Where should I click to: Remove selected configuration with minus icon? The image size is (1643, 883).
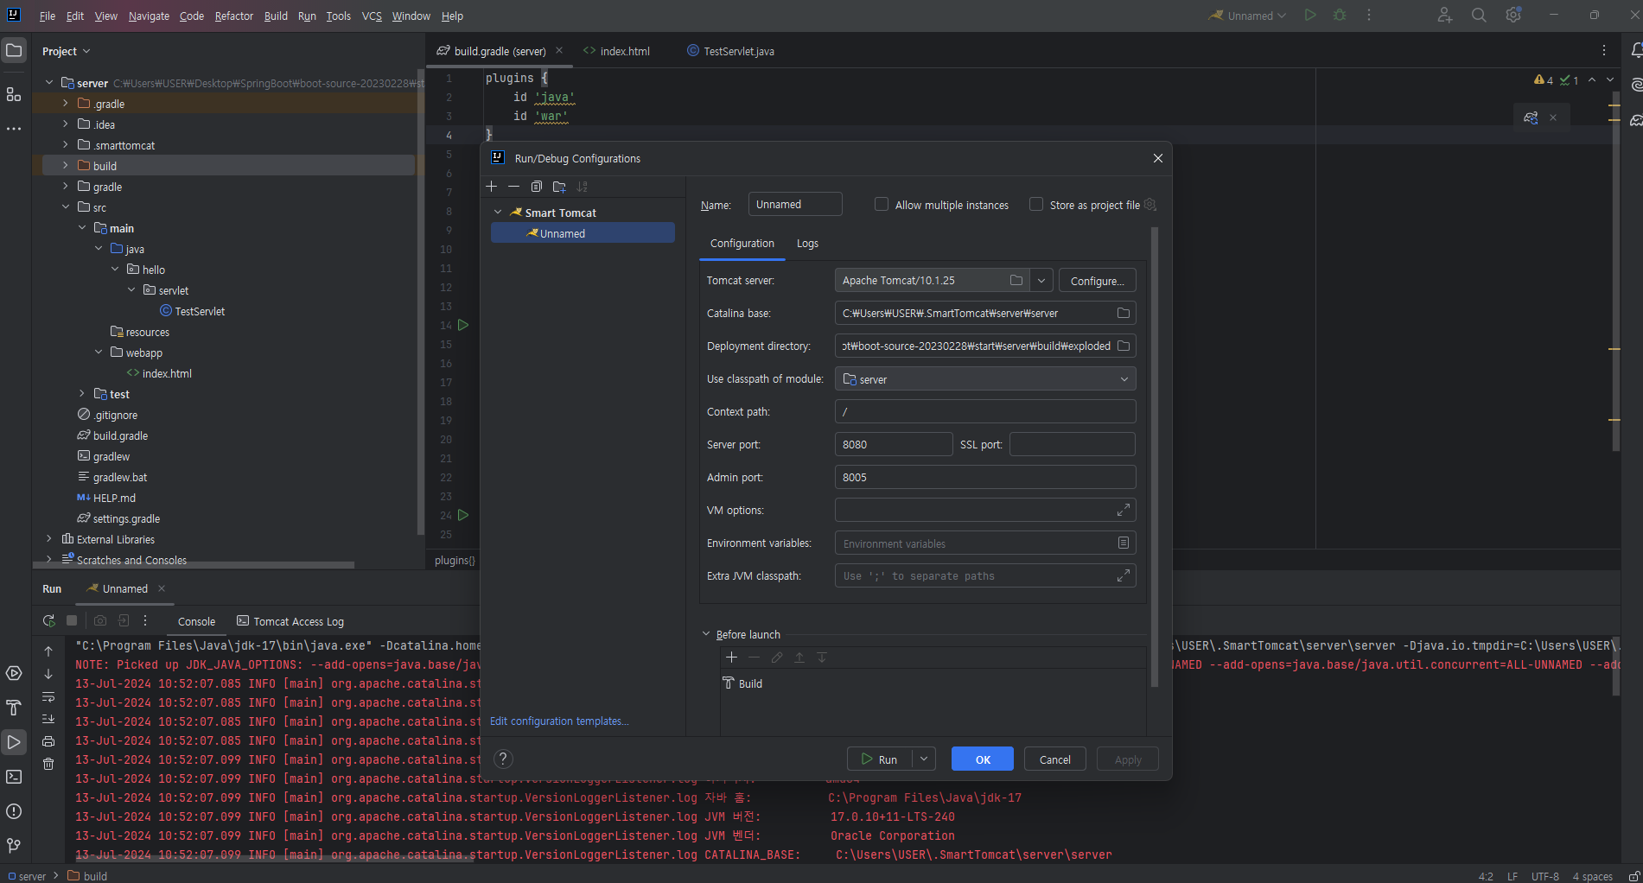[x=514, y=187]
